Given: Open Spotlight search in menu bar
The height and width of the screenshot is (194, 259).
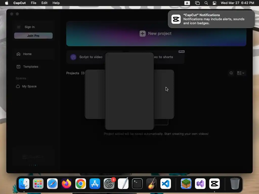Looking at the screenshot, I should 206,3.
